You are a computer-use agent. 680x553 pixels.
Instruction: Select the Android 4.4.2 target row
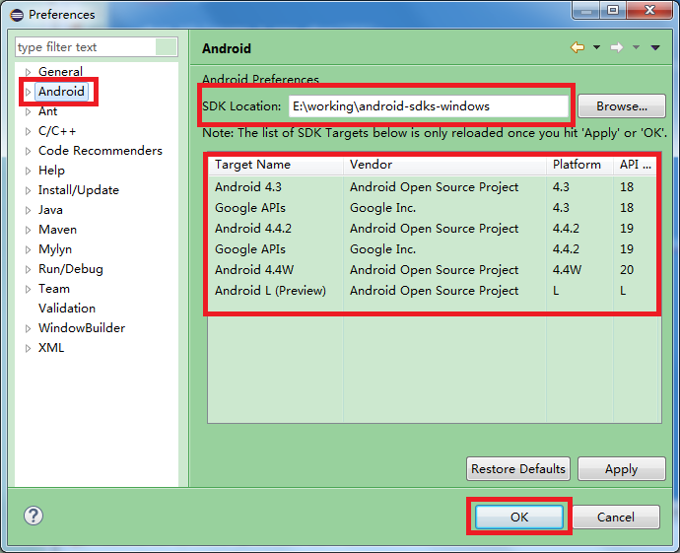[x=433, y=229]
